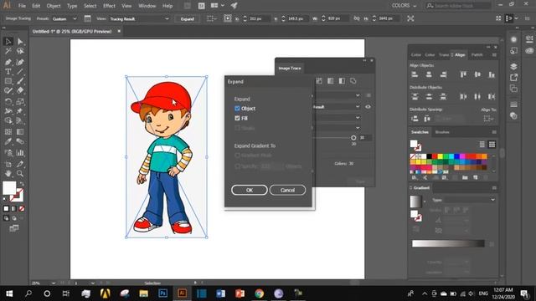536x301 pixels.
Task: Open Photoshop from the taskbar
Action: pos(162,293)
